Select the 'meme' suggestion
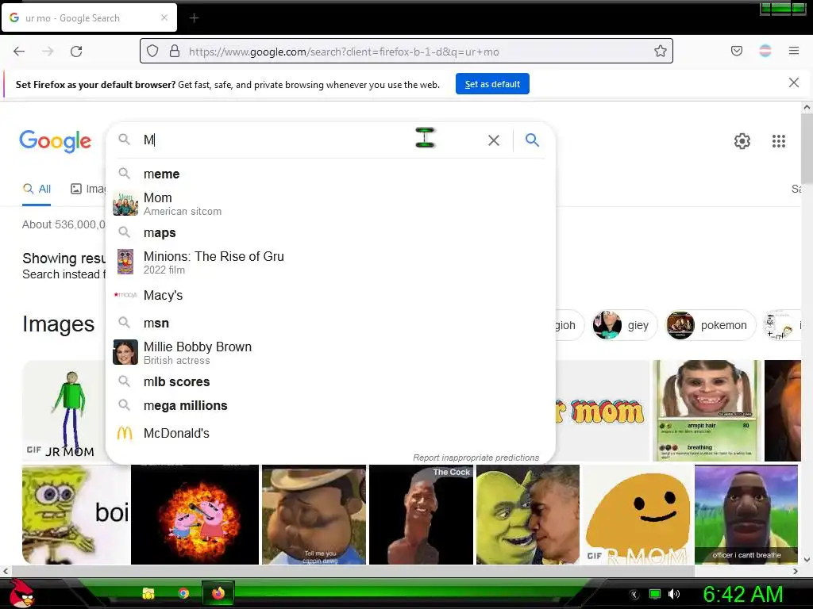This screenshot has height=609, width=813. [x=330, y=174]
